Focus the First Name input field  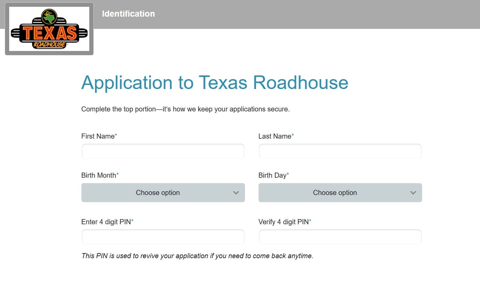point(163,151)
